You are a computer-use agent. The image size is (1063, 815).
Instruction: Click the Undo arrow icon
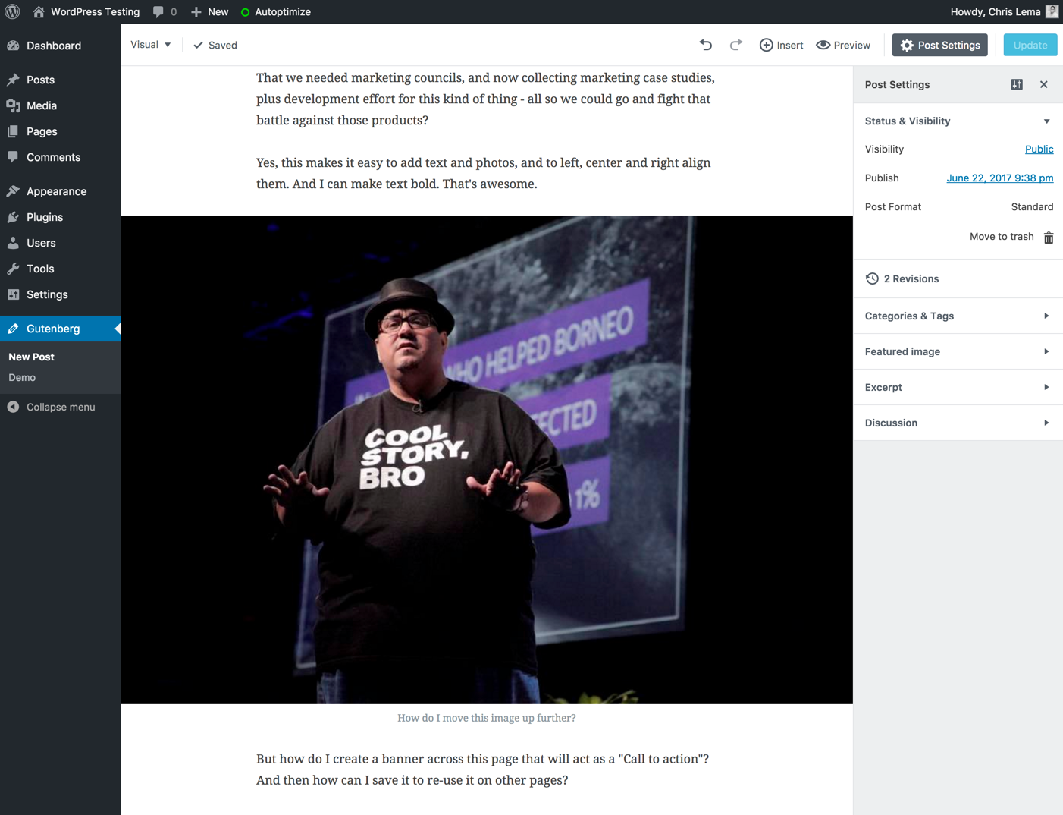(x=705, y=45)
